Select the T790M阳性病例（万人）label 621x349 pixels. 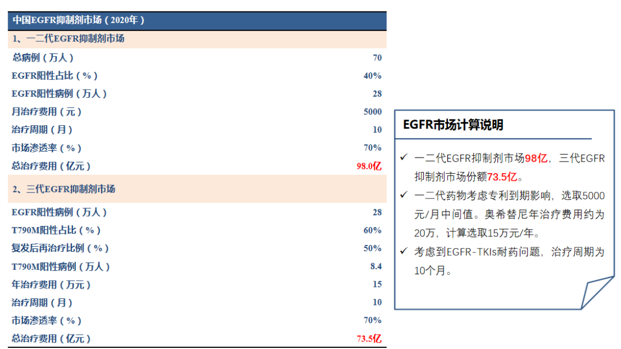(60, 267)
